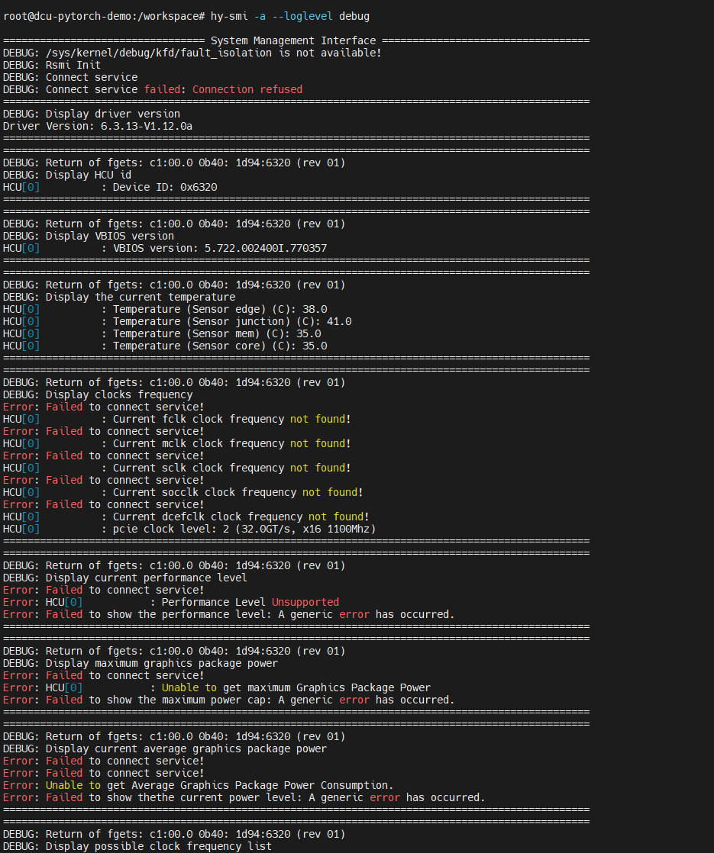Click 'Failed to show thethe current power level' error
Viewport: 714px width, 853px height.
click(244, 798)
